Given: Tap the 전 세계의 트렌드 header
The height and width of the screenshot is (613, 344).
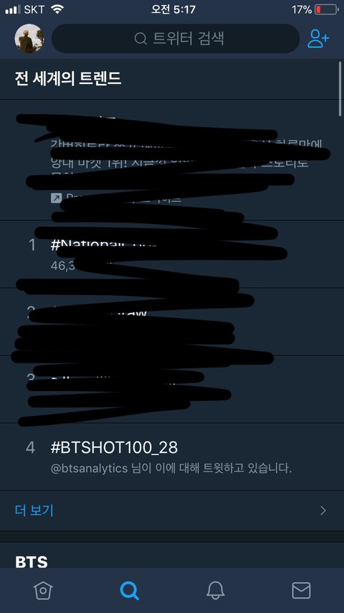Looking at the screenshot, I should (68, 78).
